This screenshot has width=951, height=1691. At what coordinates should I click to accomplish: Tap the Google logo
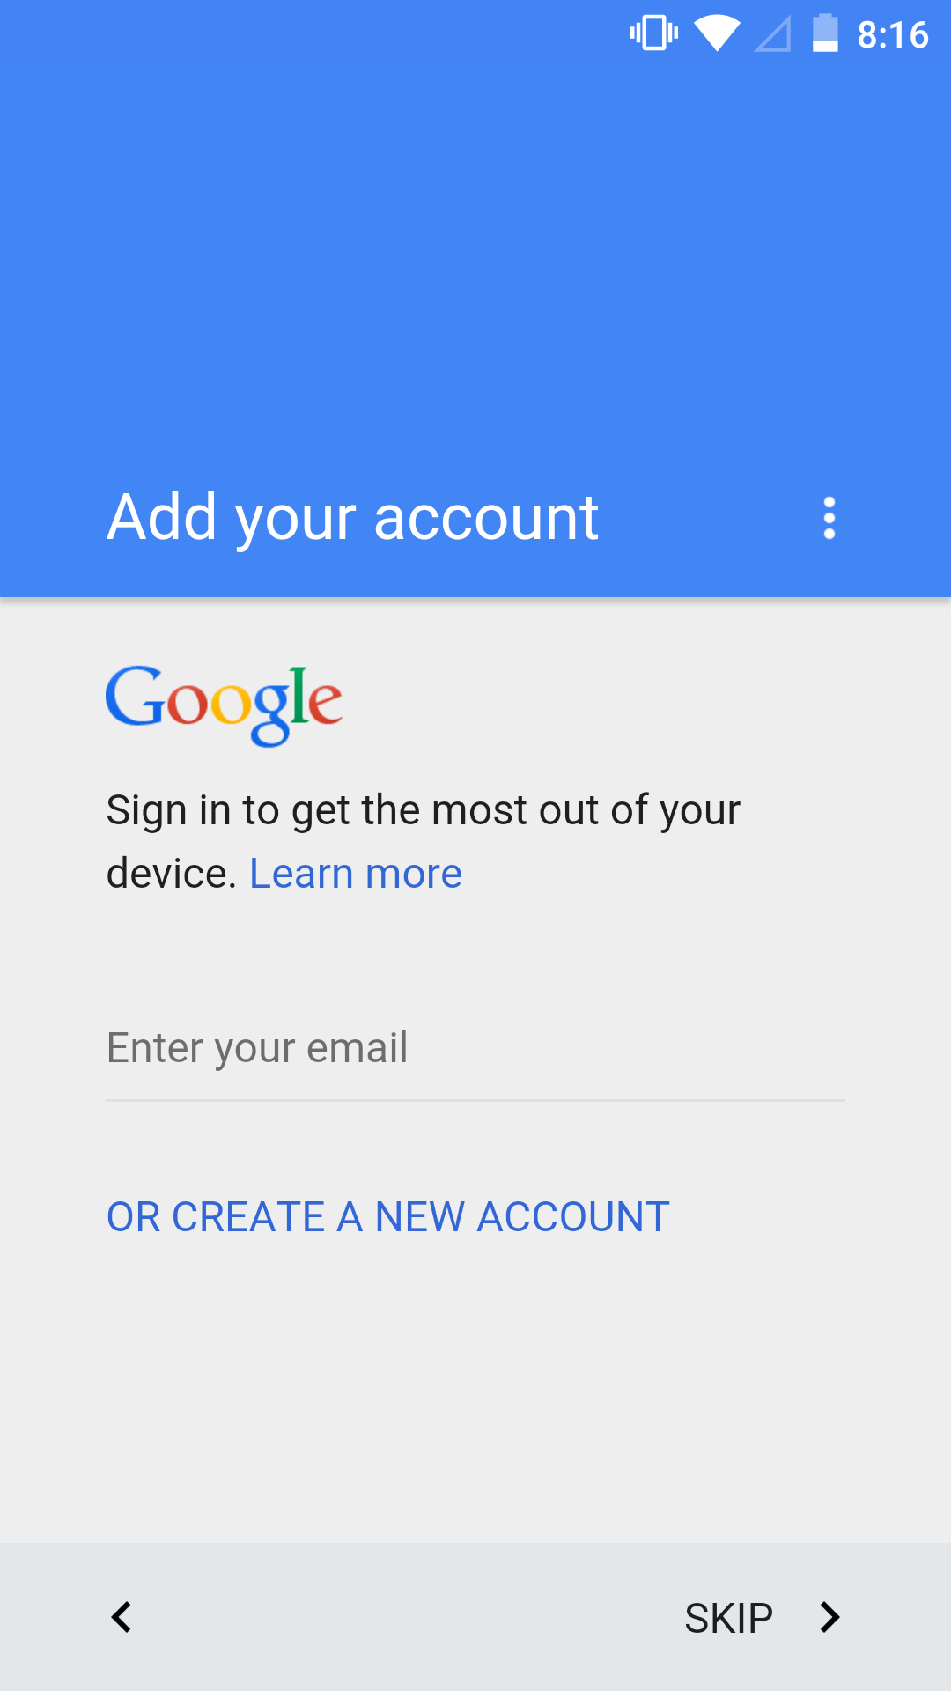tap(224, 705)
